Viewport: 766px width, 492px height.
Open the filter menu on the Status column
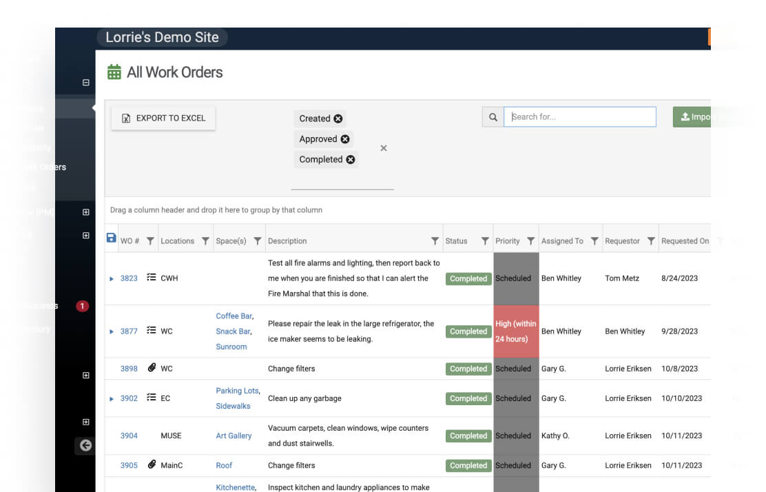pyautogui.click(x=484, y=240)
